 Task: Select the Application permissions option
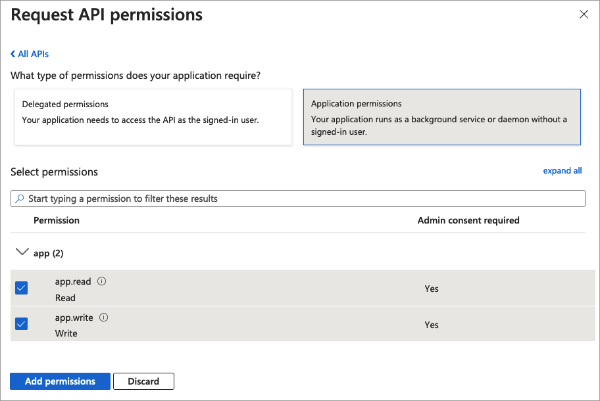(x=442, y=117)
